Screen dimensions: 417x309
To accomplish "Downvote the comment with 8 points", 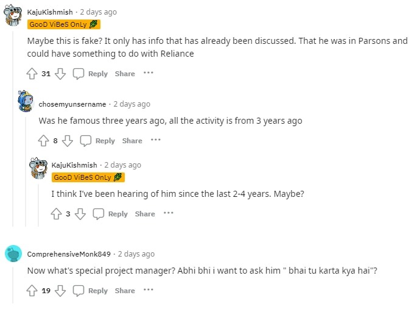I will tap(68, 141).
